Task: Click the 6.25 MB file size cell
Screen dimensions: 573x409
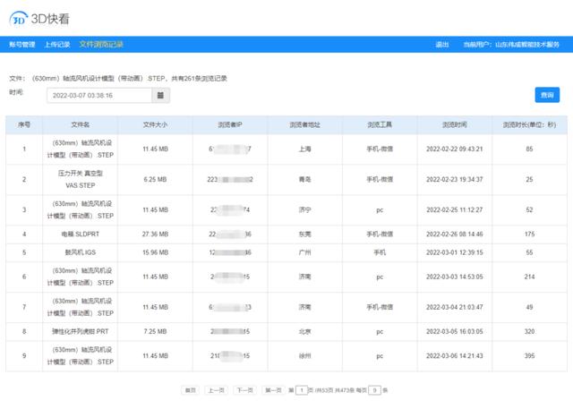Action: 155,179
